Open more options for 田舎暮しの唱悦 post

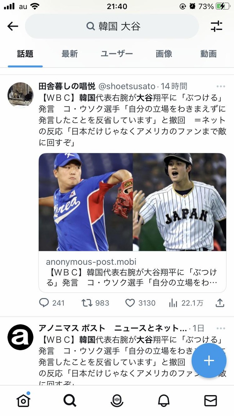coord(220,86)
